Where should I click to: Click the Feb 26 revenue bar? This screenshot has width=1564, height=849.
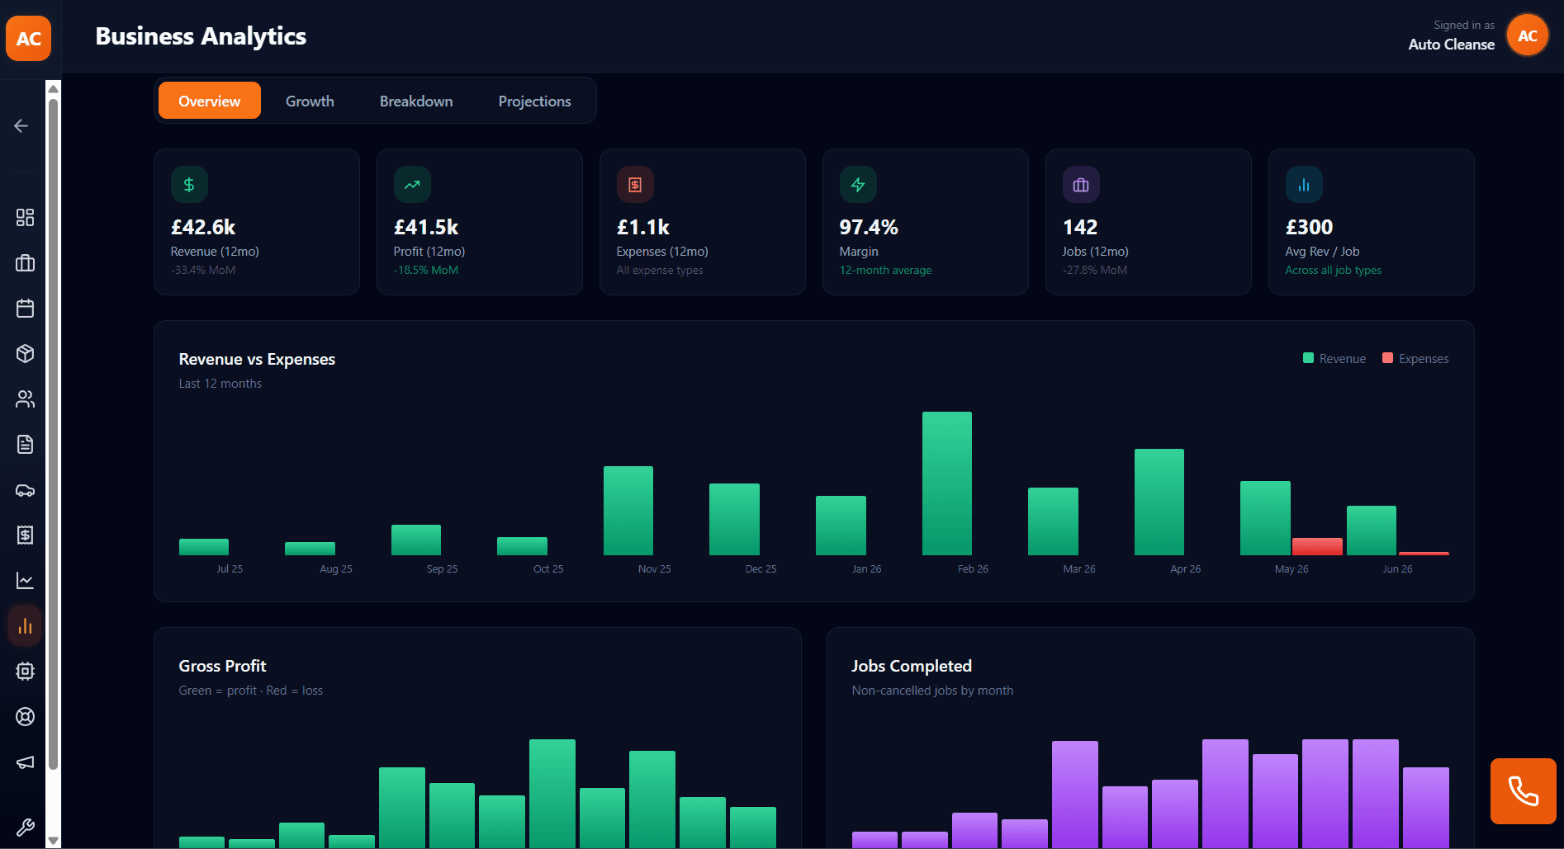(946, 483)
